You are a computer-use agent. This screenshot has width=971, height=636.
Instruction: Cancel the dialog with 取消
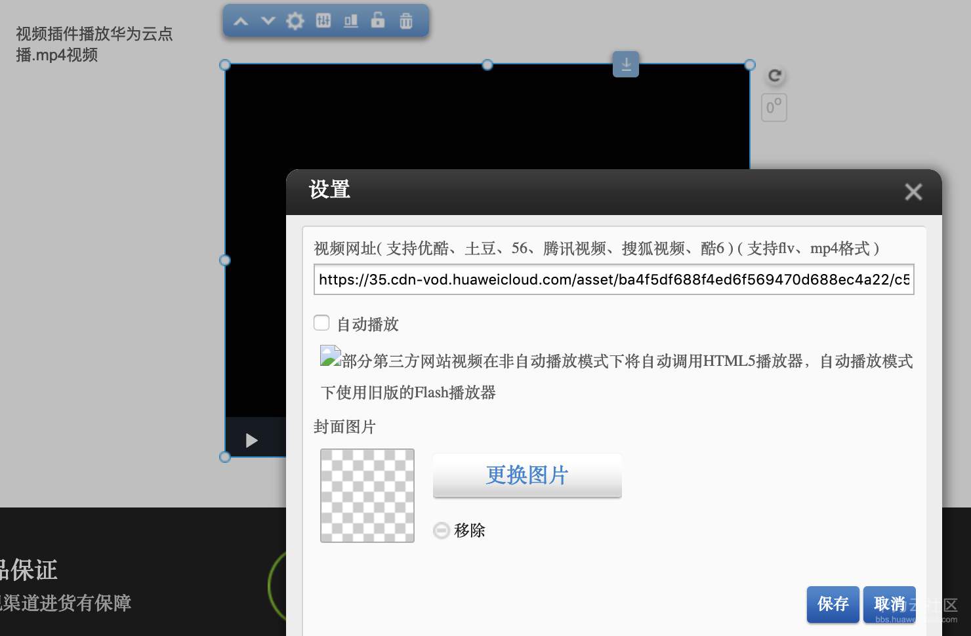pos(890,604)
